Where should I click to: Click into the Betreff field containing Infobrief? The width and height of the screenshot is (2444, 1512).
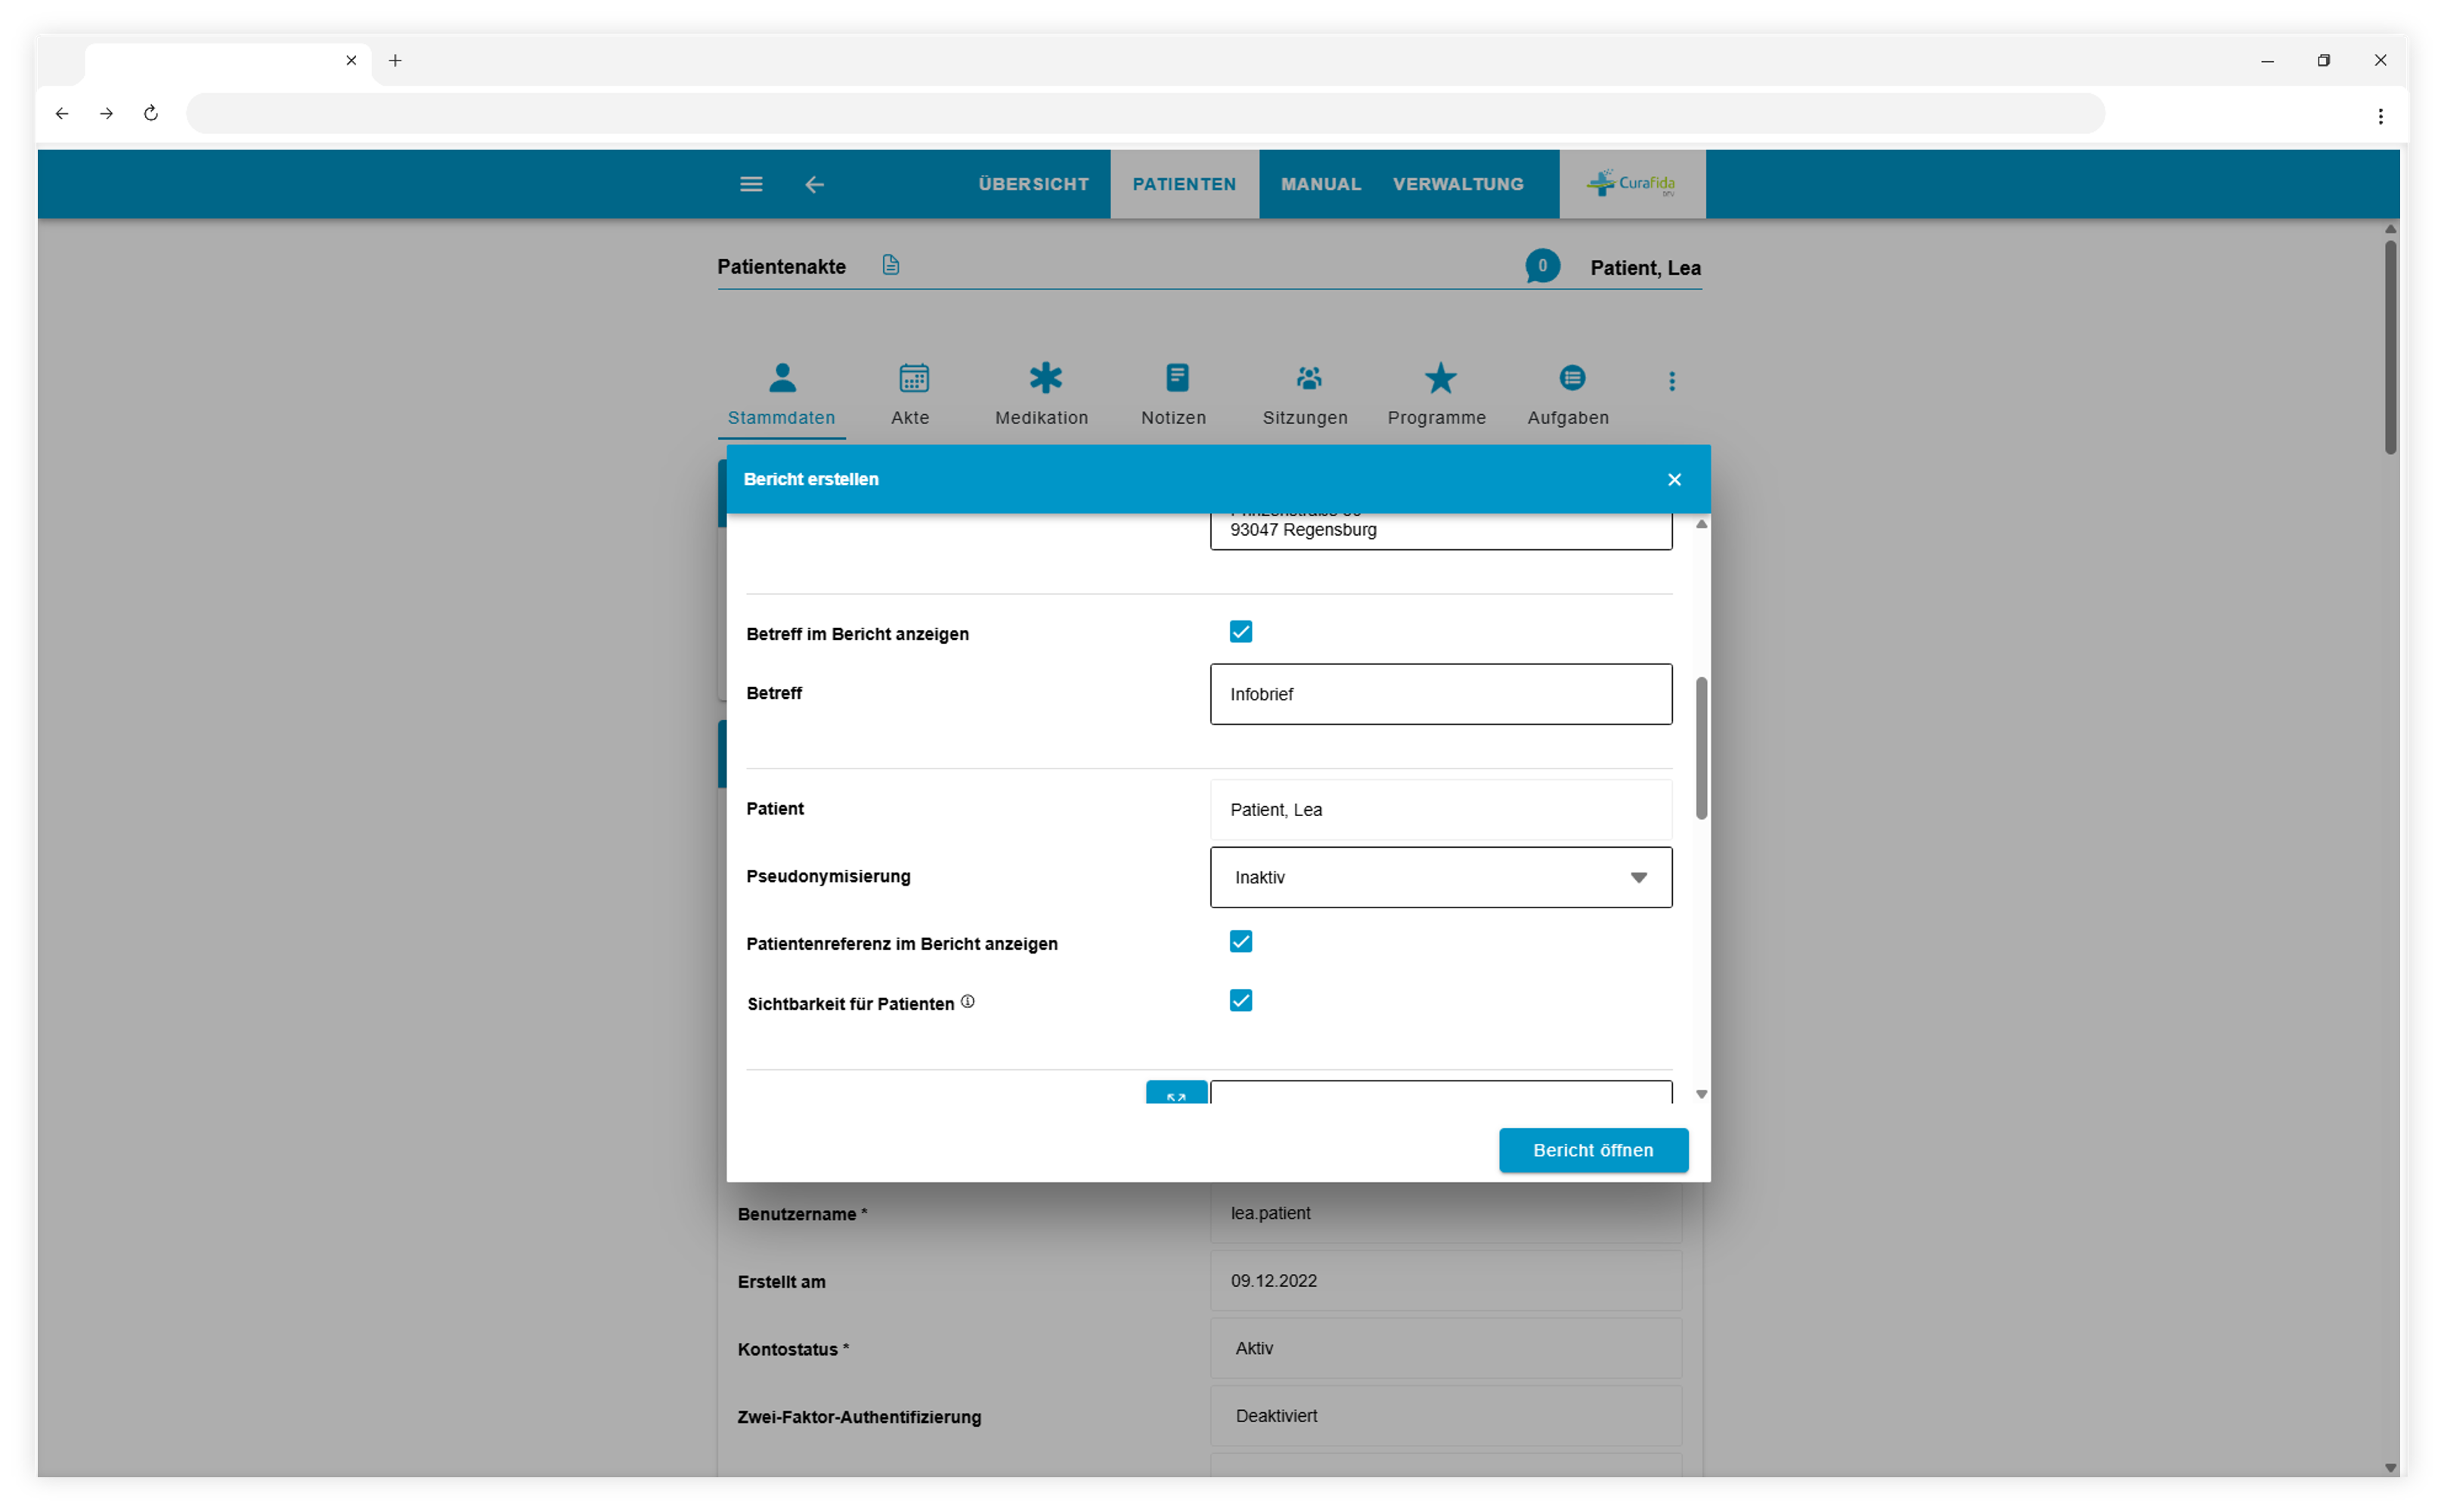tap(1441, 694)
